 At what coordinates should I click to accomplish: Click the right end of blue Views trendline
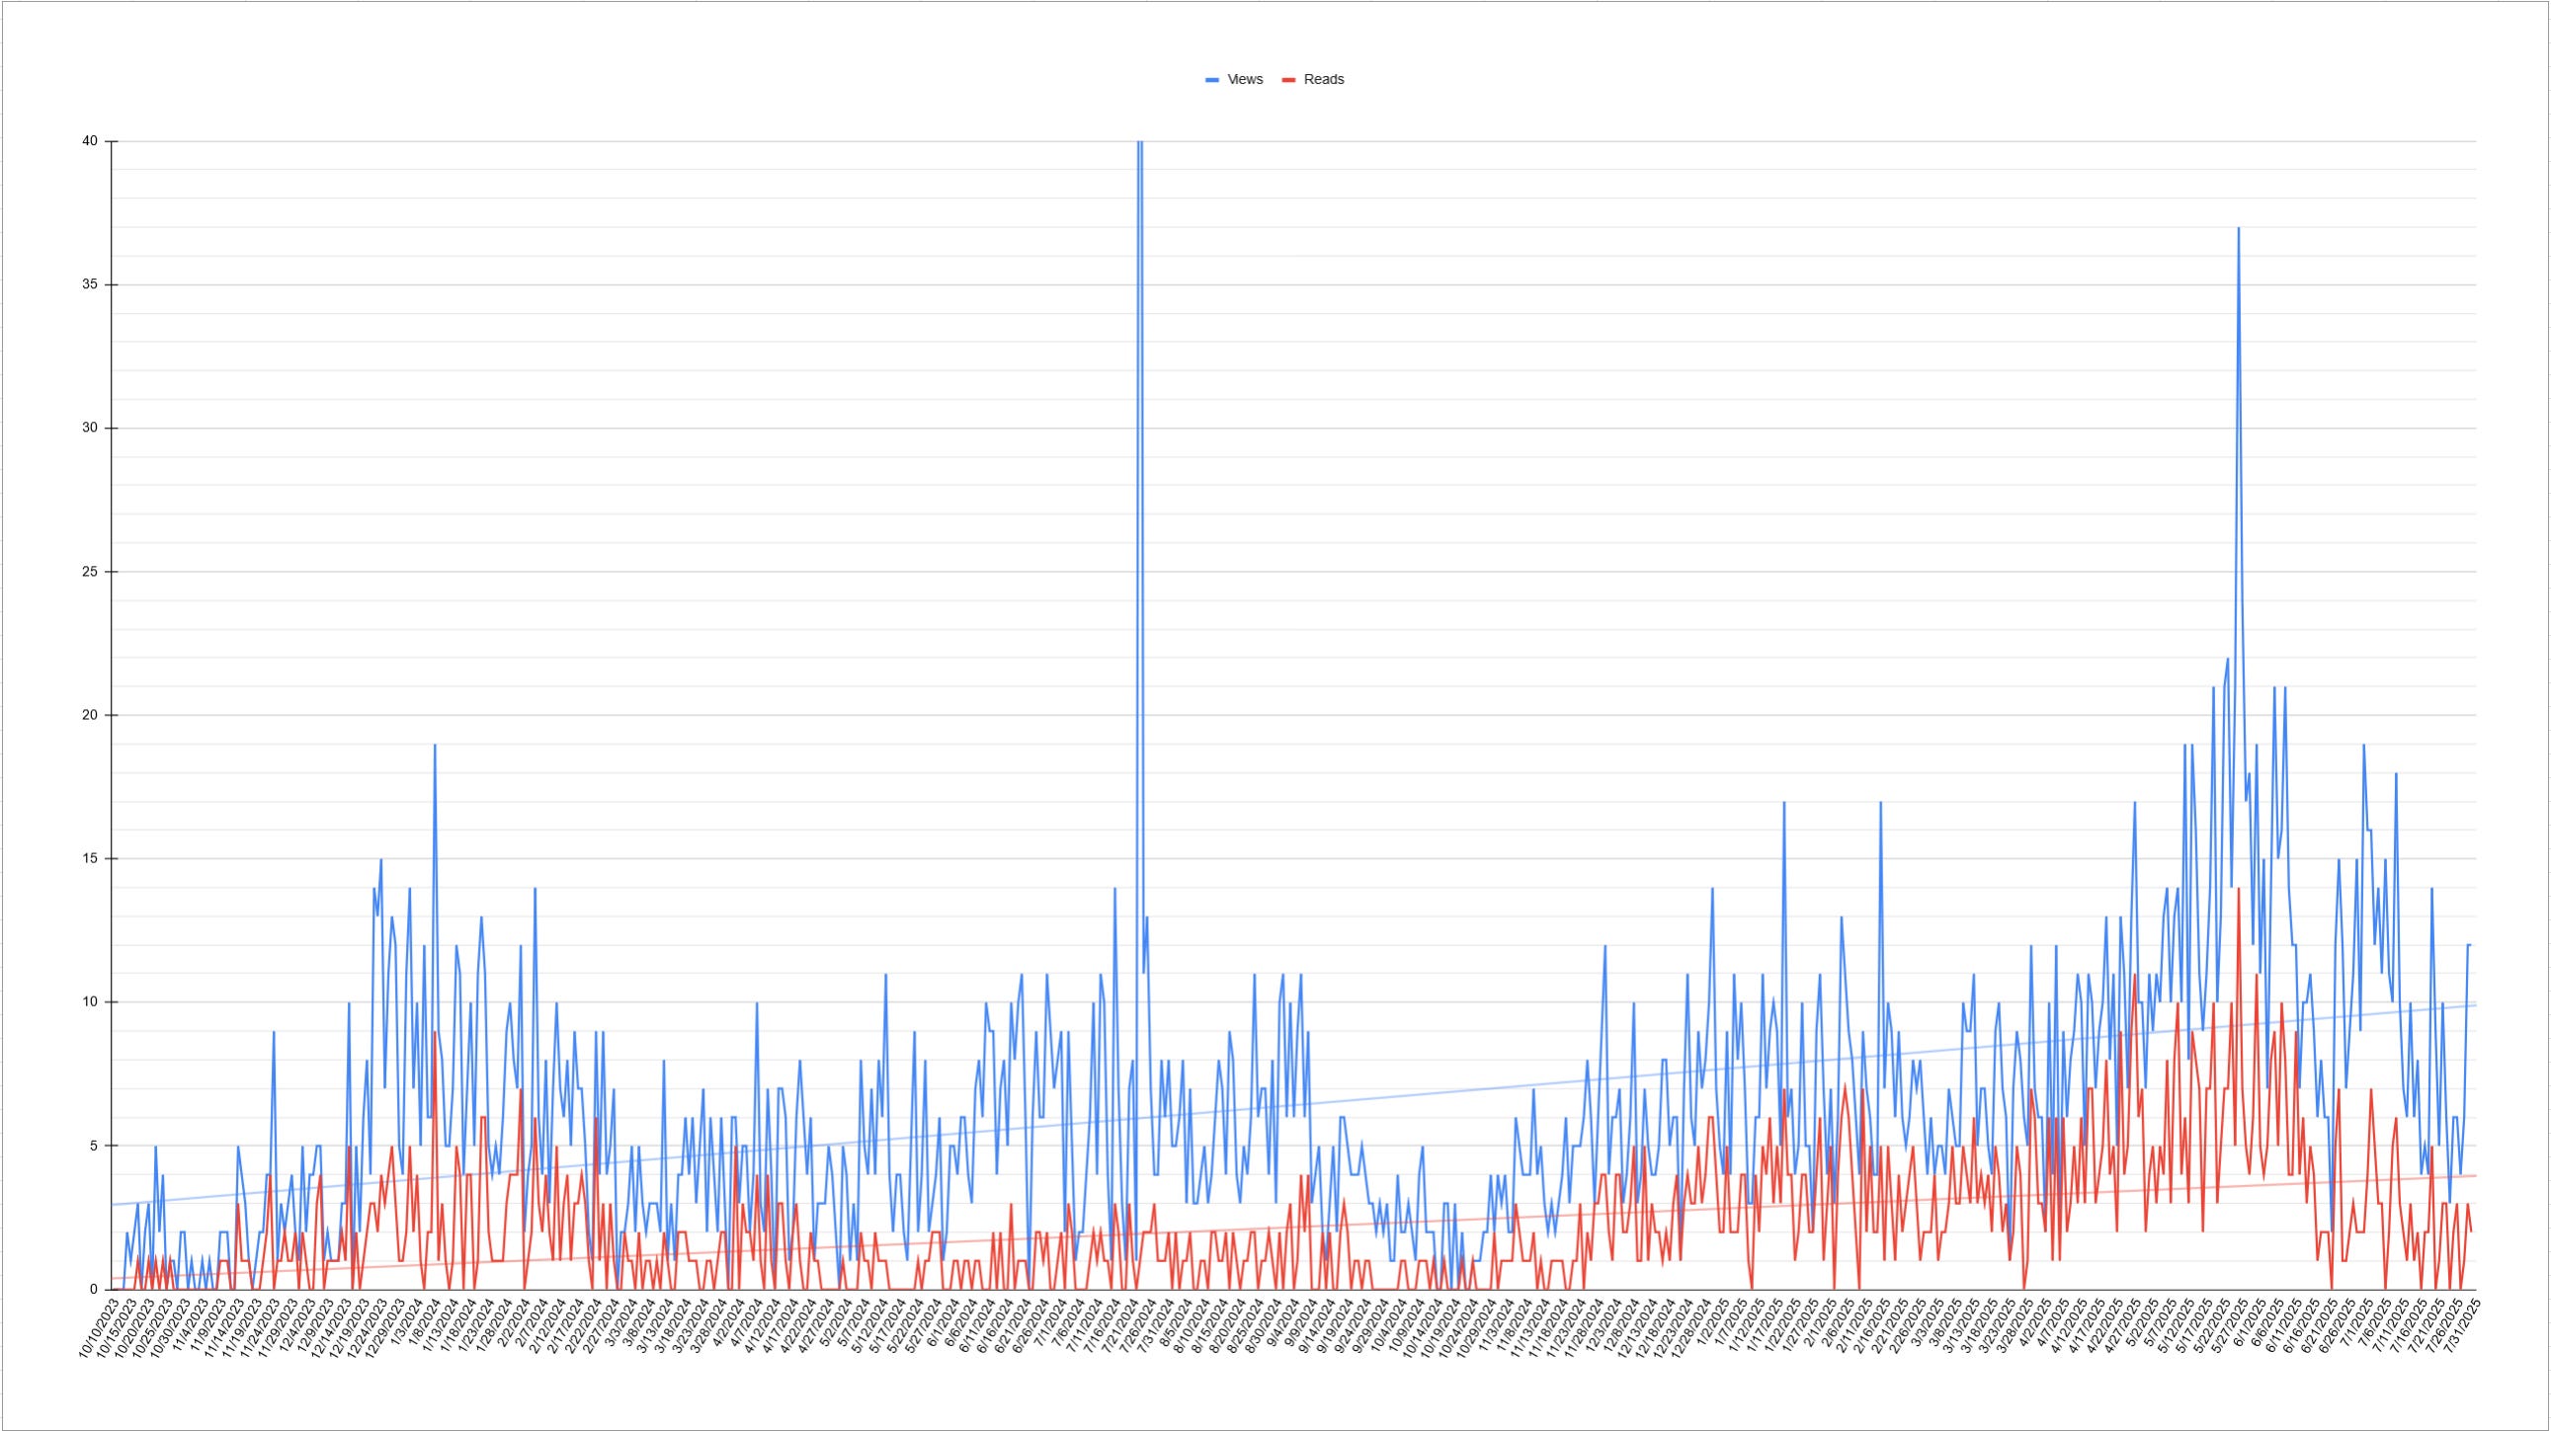pyautogui.click(x=2474, y=1005)
